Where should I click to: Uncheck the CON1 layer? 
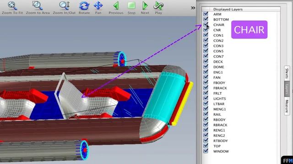[x=206, y=35]
